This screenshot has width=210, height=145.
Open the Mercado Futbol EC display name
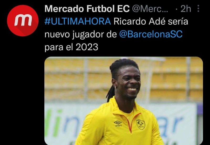click(x=87, y=9)
